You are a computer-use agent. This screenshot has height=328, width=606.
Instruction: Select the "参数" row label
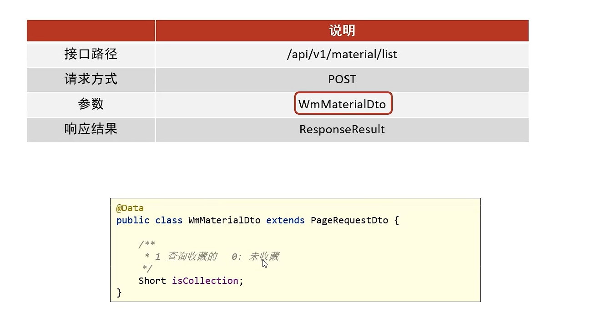tap(91, 104)
